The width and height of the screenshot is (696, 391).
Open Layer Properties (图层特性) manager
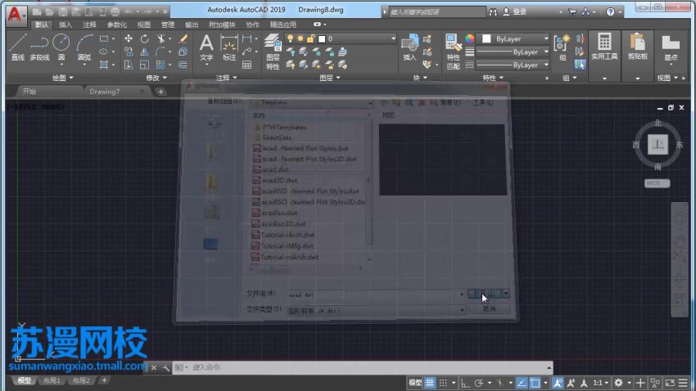click(x=273, y=52)
